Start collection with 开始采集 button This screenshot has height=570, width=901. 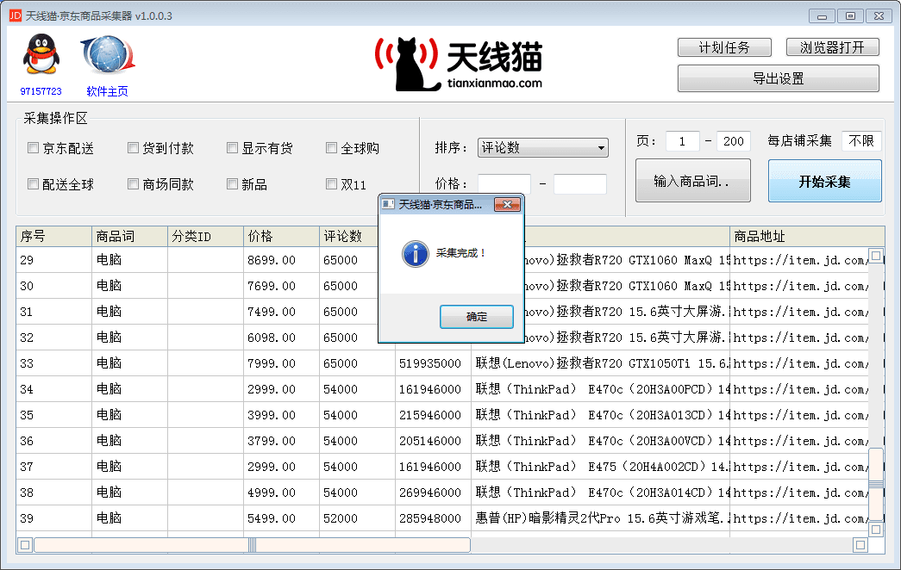824,181
